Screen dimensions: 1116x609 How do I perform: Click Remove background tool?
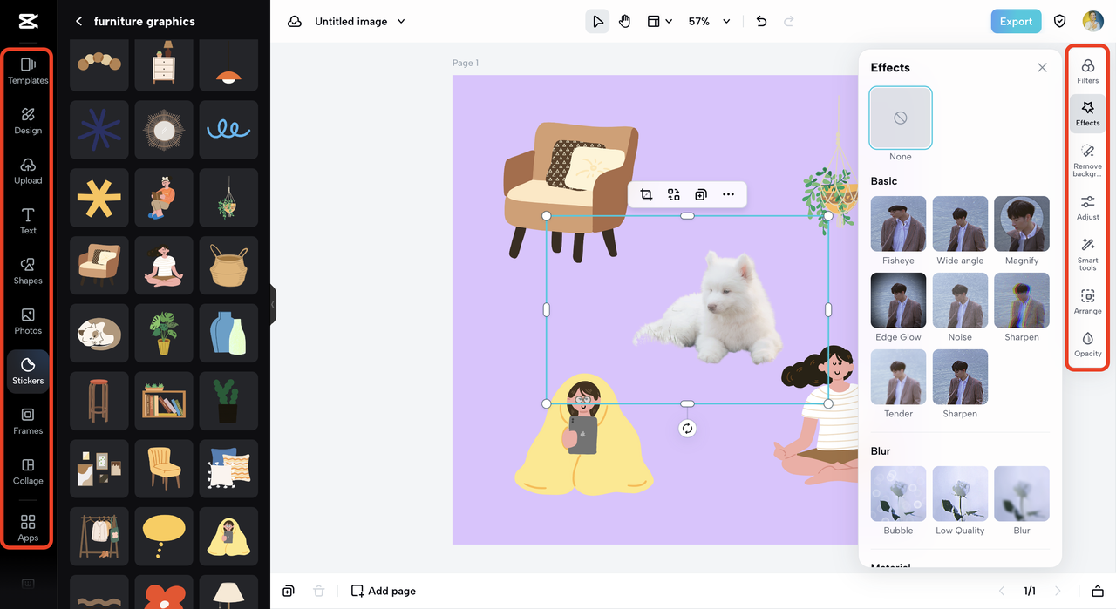coord(1087,161)
